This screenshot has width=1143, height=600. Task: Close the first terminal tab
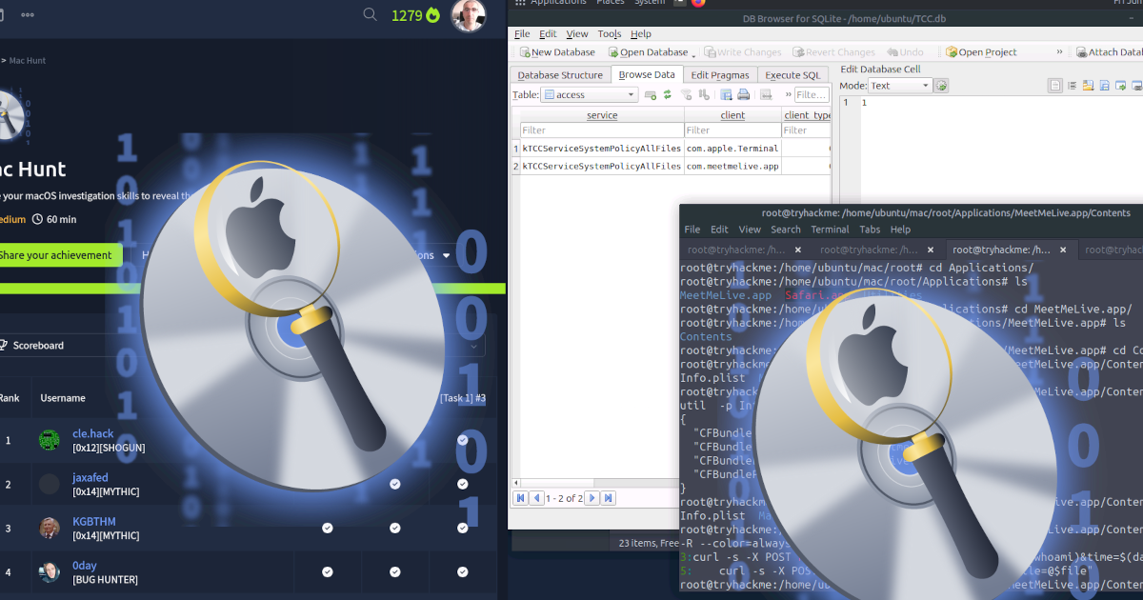(798, 250)
